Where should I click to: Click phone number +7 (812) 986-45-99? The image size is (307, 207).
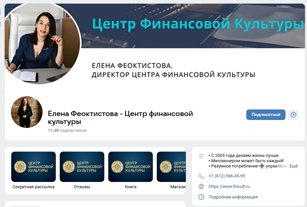[227, 176]
